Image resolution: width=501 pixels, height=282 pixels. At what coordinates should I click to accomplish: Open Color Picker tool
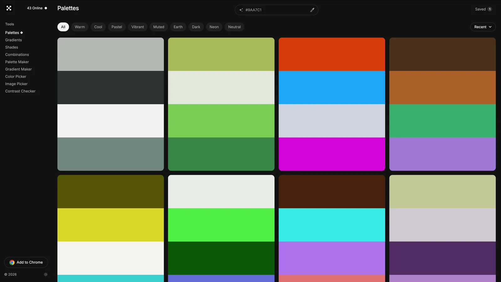tap(16, 76)
